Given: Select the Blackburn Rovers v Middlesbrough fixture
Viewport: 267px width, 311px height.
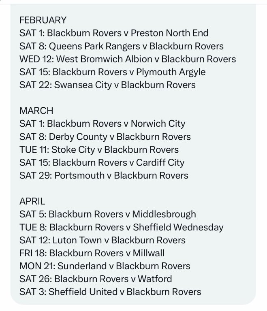Looking at the screenshot, I should click(107, 214).
